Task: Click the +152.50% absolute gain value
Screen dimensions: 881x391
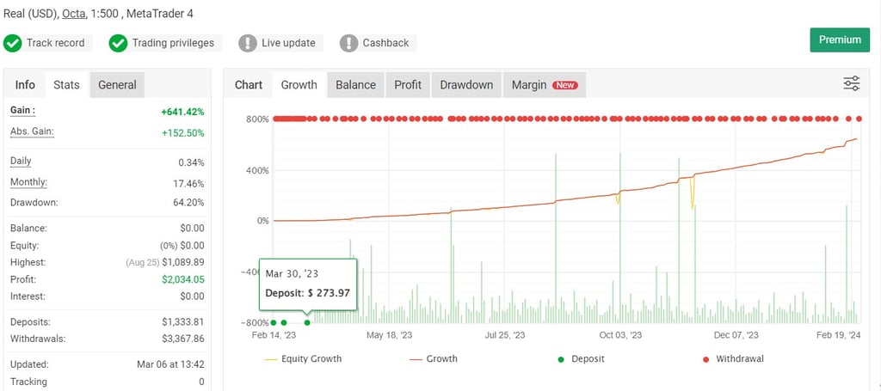Action: (x=182, y=133)
